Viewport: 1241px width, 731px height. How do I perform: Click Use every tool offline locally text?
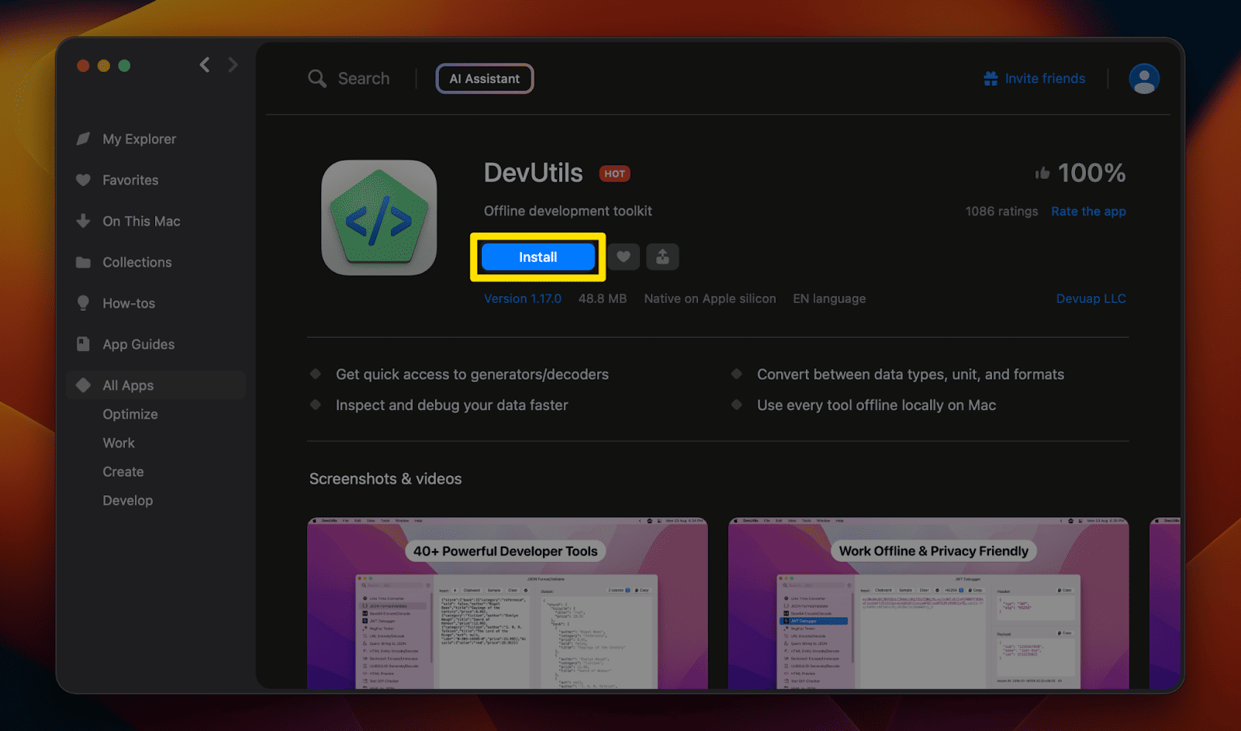click(x=876, y=405)
